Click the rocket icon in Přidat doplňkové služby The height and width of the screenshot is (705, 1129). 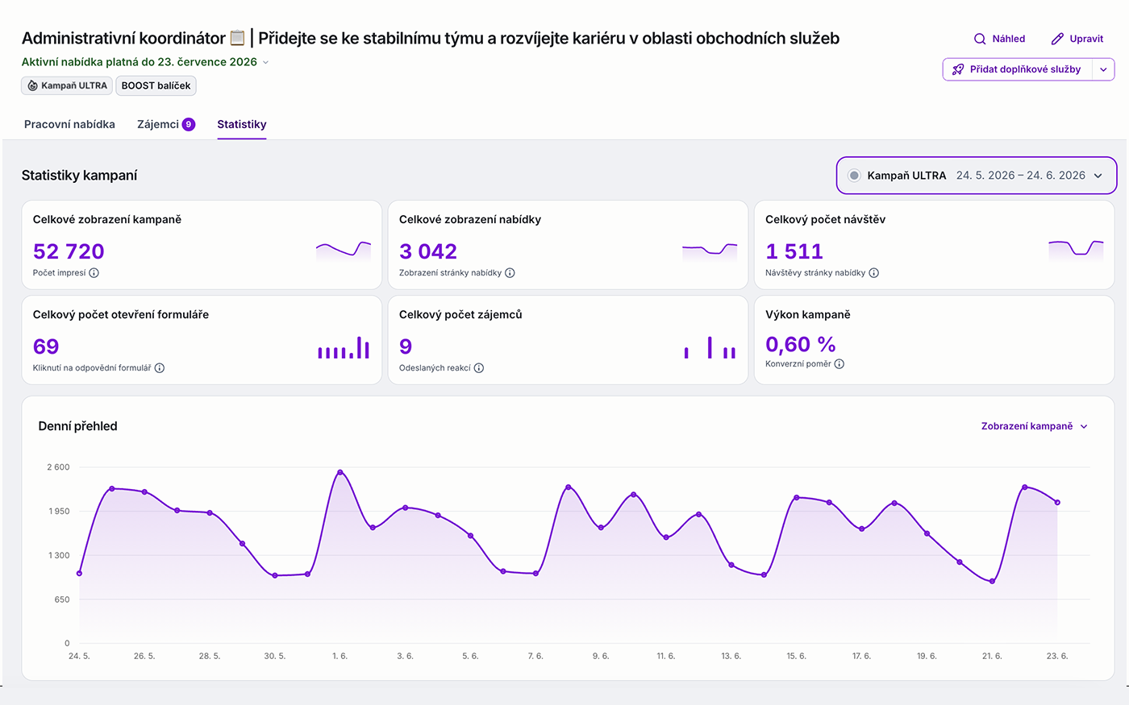tap(958, 69)
